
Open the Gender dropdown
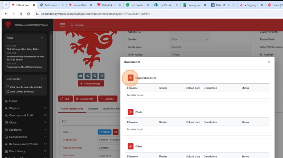pos(190,39)
